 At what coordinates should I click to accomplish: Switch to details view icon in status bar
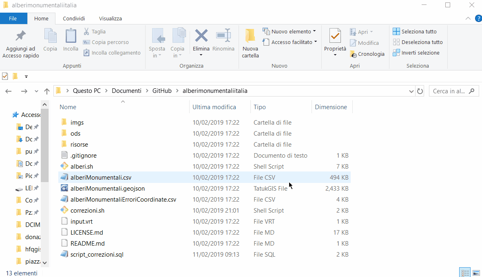point(464,273)
